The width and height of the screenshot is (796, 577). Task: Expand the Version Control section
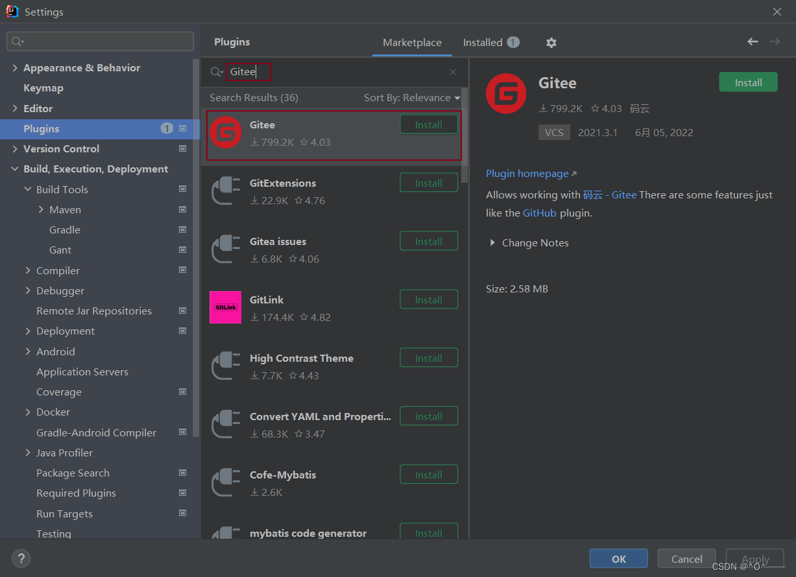[15, 149]
